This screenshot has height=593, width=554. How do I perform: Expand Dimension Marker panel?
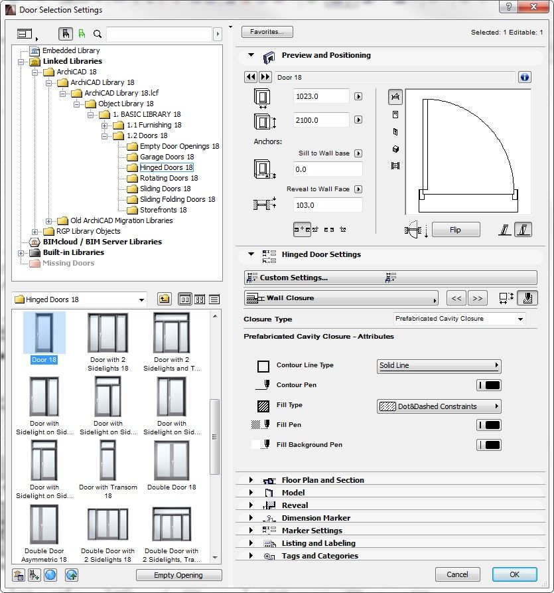click(x=251, y=518)
